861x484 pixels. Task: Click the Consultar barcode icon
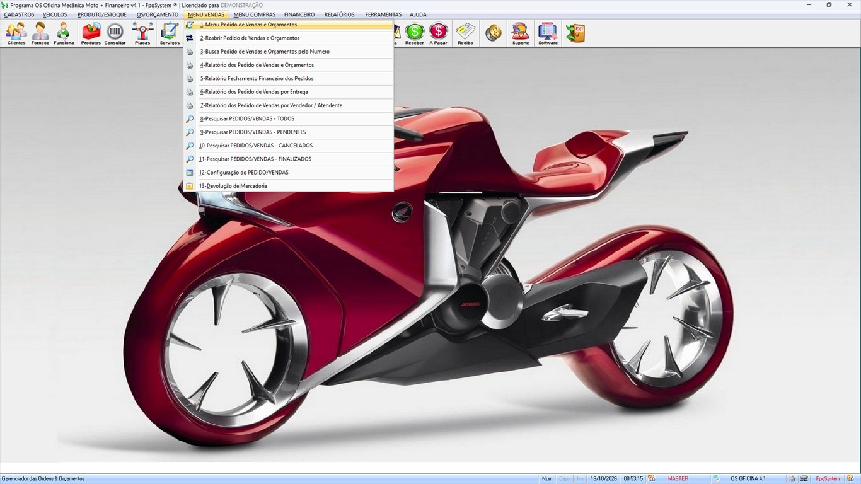[115, 33]
